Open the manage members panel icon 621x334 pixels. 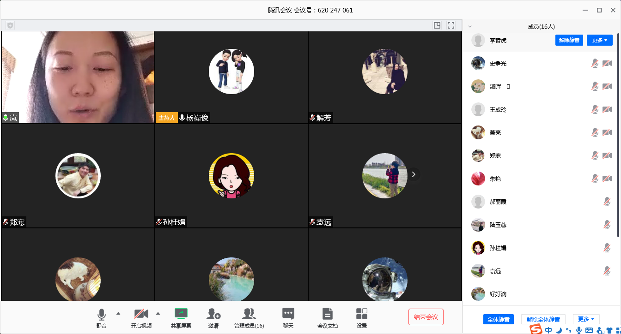click(249, 314)
